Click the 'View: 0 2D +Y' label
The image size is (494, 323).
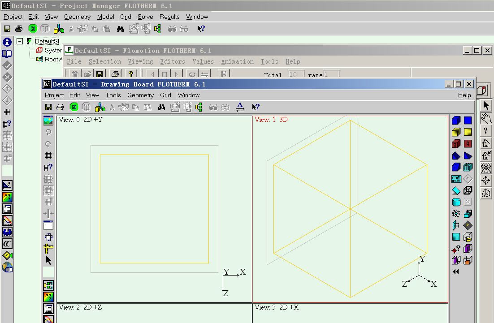tap(81, 120)
